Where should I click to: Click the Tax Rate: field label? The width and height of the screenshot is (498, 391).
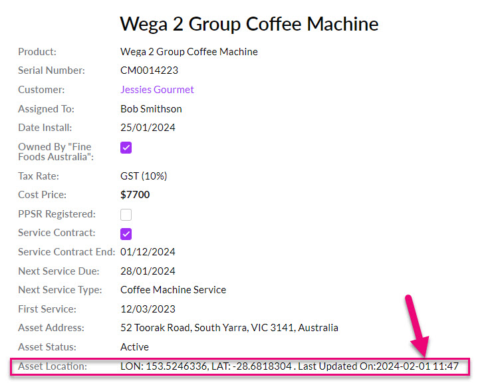(x=39, y=176)
